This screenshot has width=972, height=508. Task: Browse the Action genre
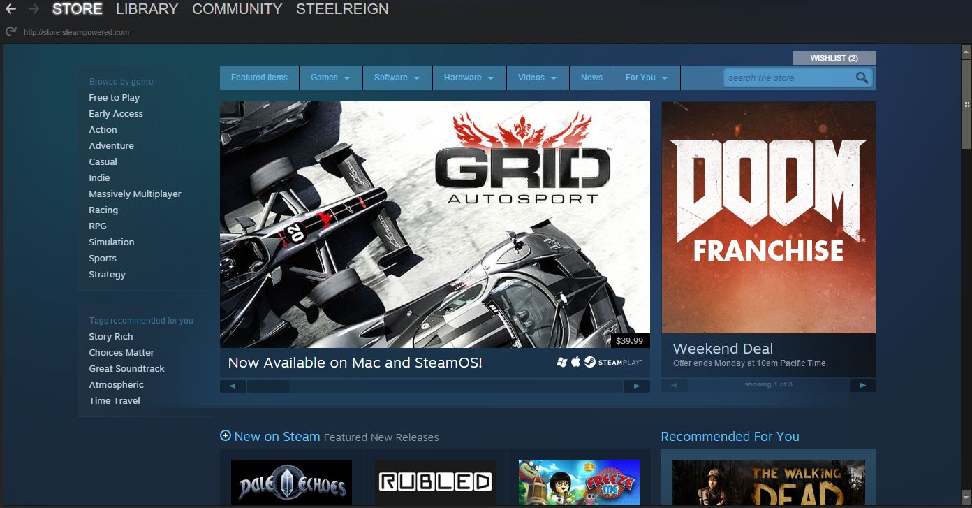pyautogui.click(x=103, y=129)
